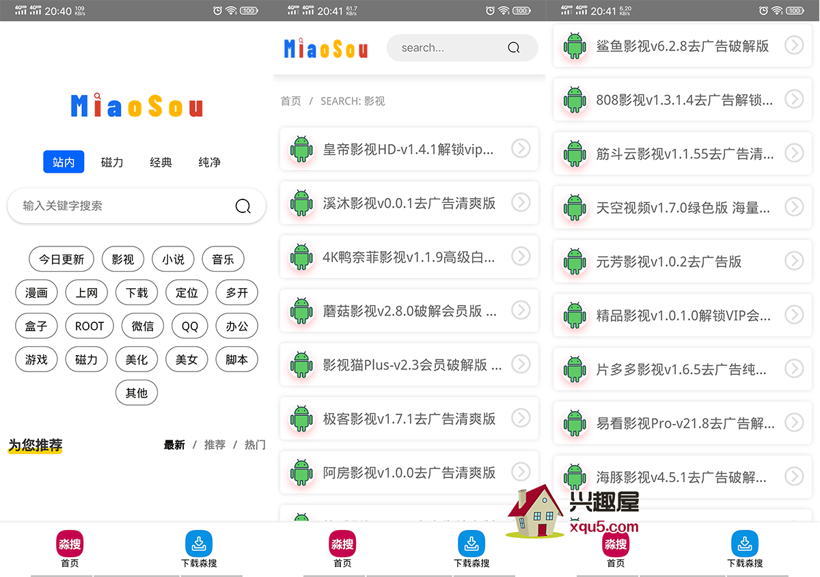Screen dimensions: 820x577
Task: Select the 站内 search tab
Action: click(x=64, y=163)
